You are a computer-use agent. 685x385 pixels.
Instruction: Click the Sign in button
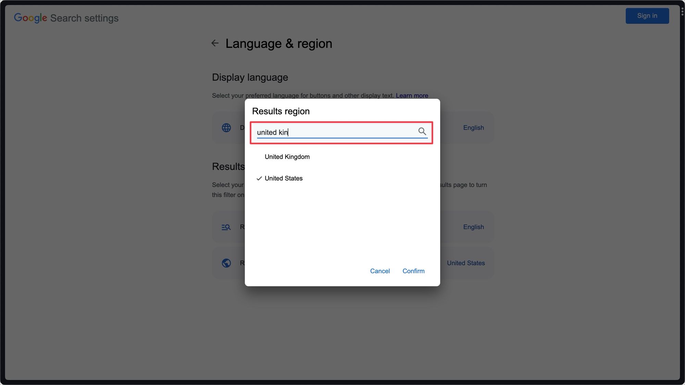pyautogui.click(x=647, y=16)
